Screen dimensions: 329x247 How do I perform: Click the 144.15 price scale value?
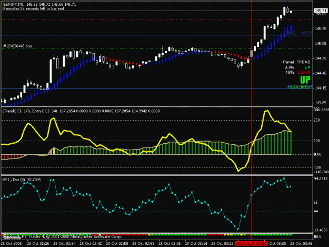tap(321, 88)
